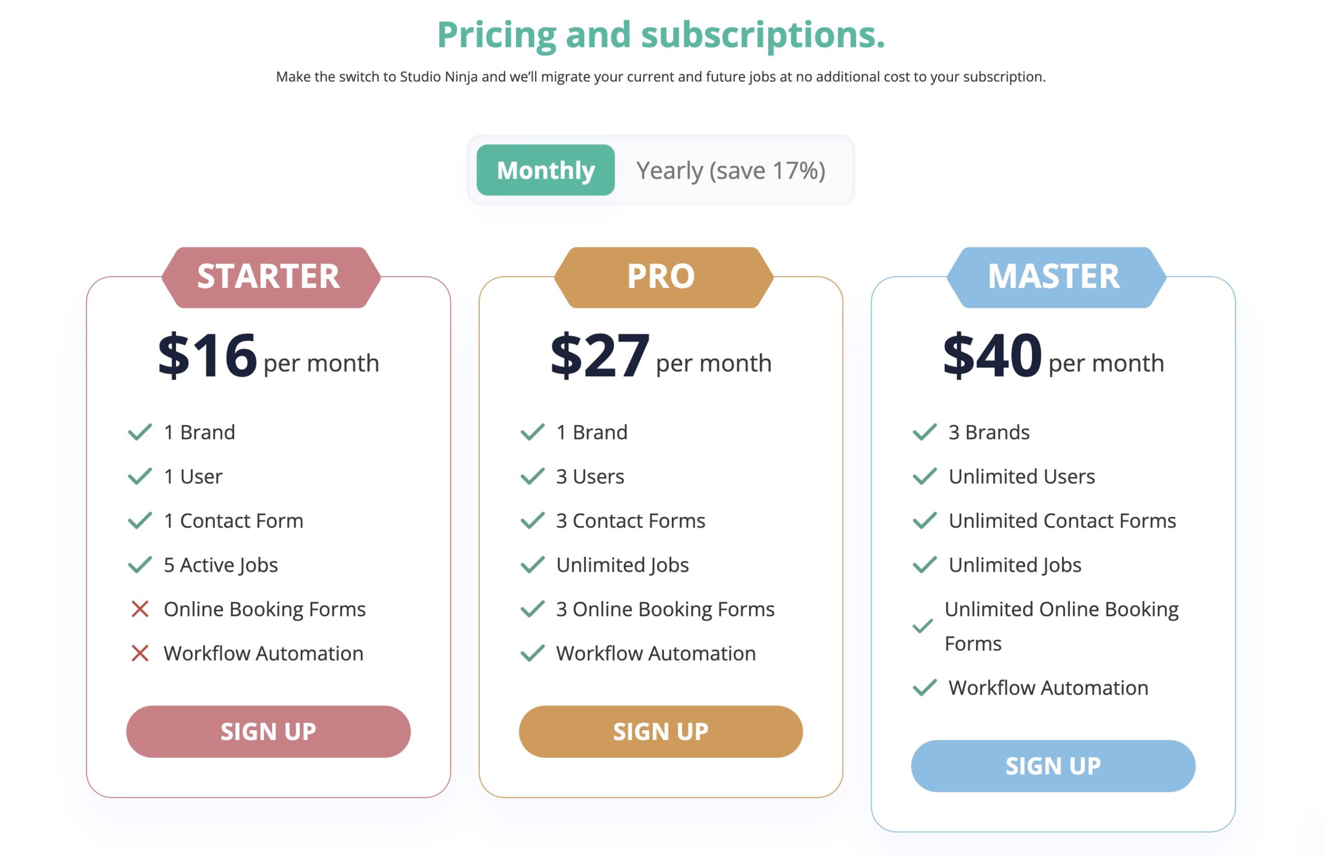Click checkmark next to 3 Users
1325x857 pixels.
(532, 476)
